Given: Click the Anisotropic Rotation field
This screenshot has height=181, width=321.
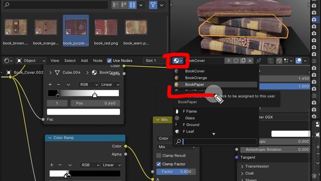Looking at the screenshot, I should [x=275, y=150].
